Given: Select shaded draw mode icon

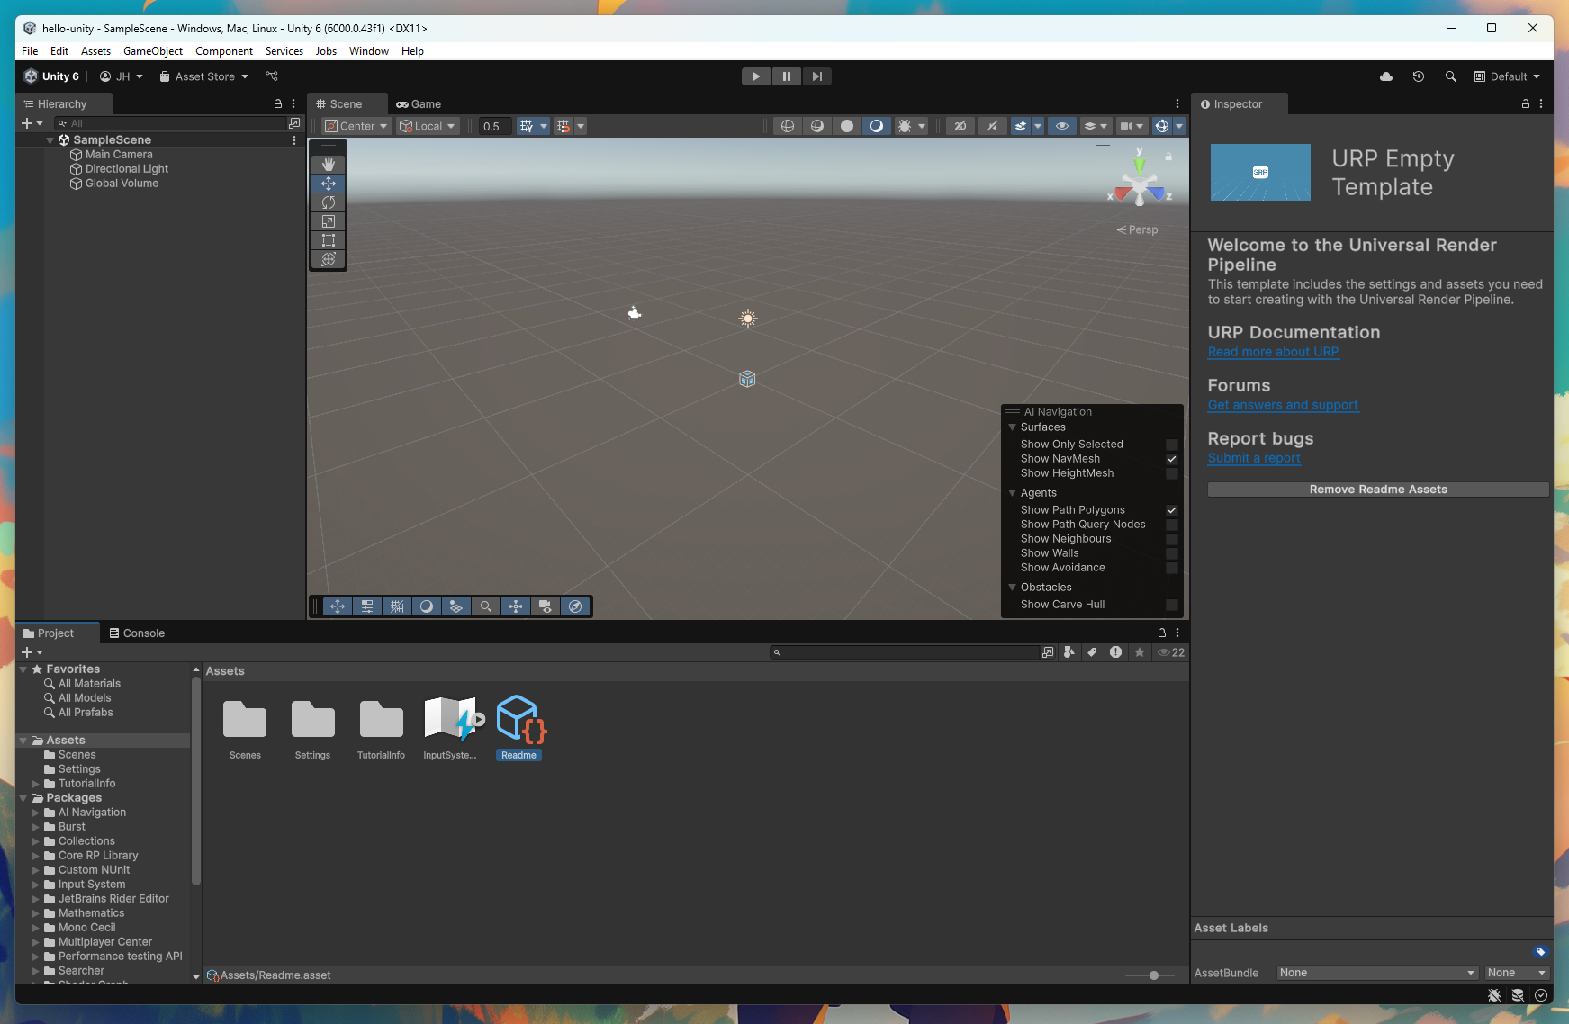Looking at the screenshot, I should click(877, 126).
